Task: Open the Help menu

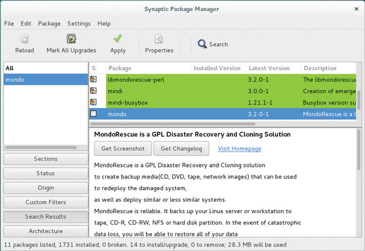Action: coord(104,24)
